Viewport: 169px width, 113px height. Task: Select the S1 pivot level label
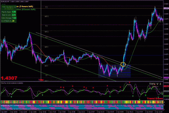(47, 75)
